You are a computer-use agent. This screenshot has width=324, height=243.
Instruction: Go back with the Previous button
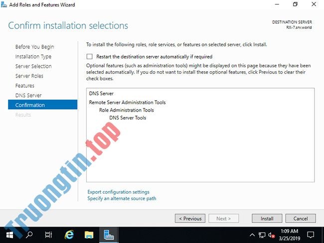(x=190, y=219)
